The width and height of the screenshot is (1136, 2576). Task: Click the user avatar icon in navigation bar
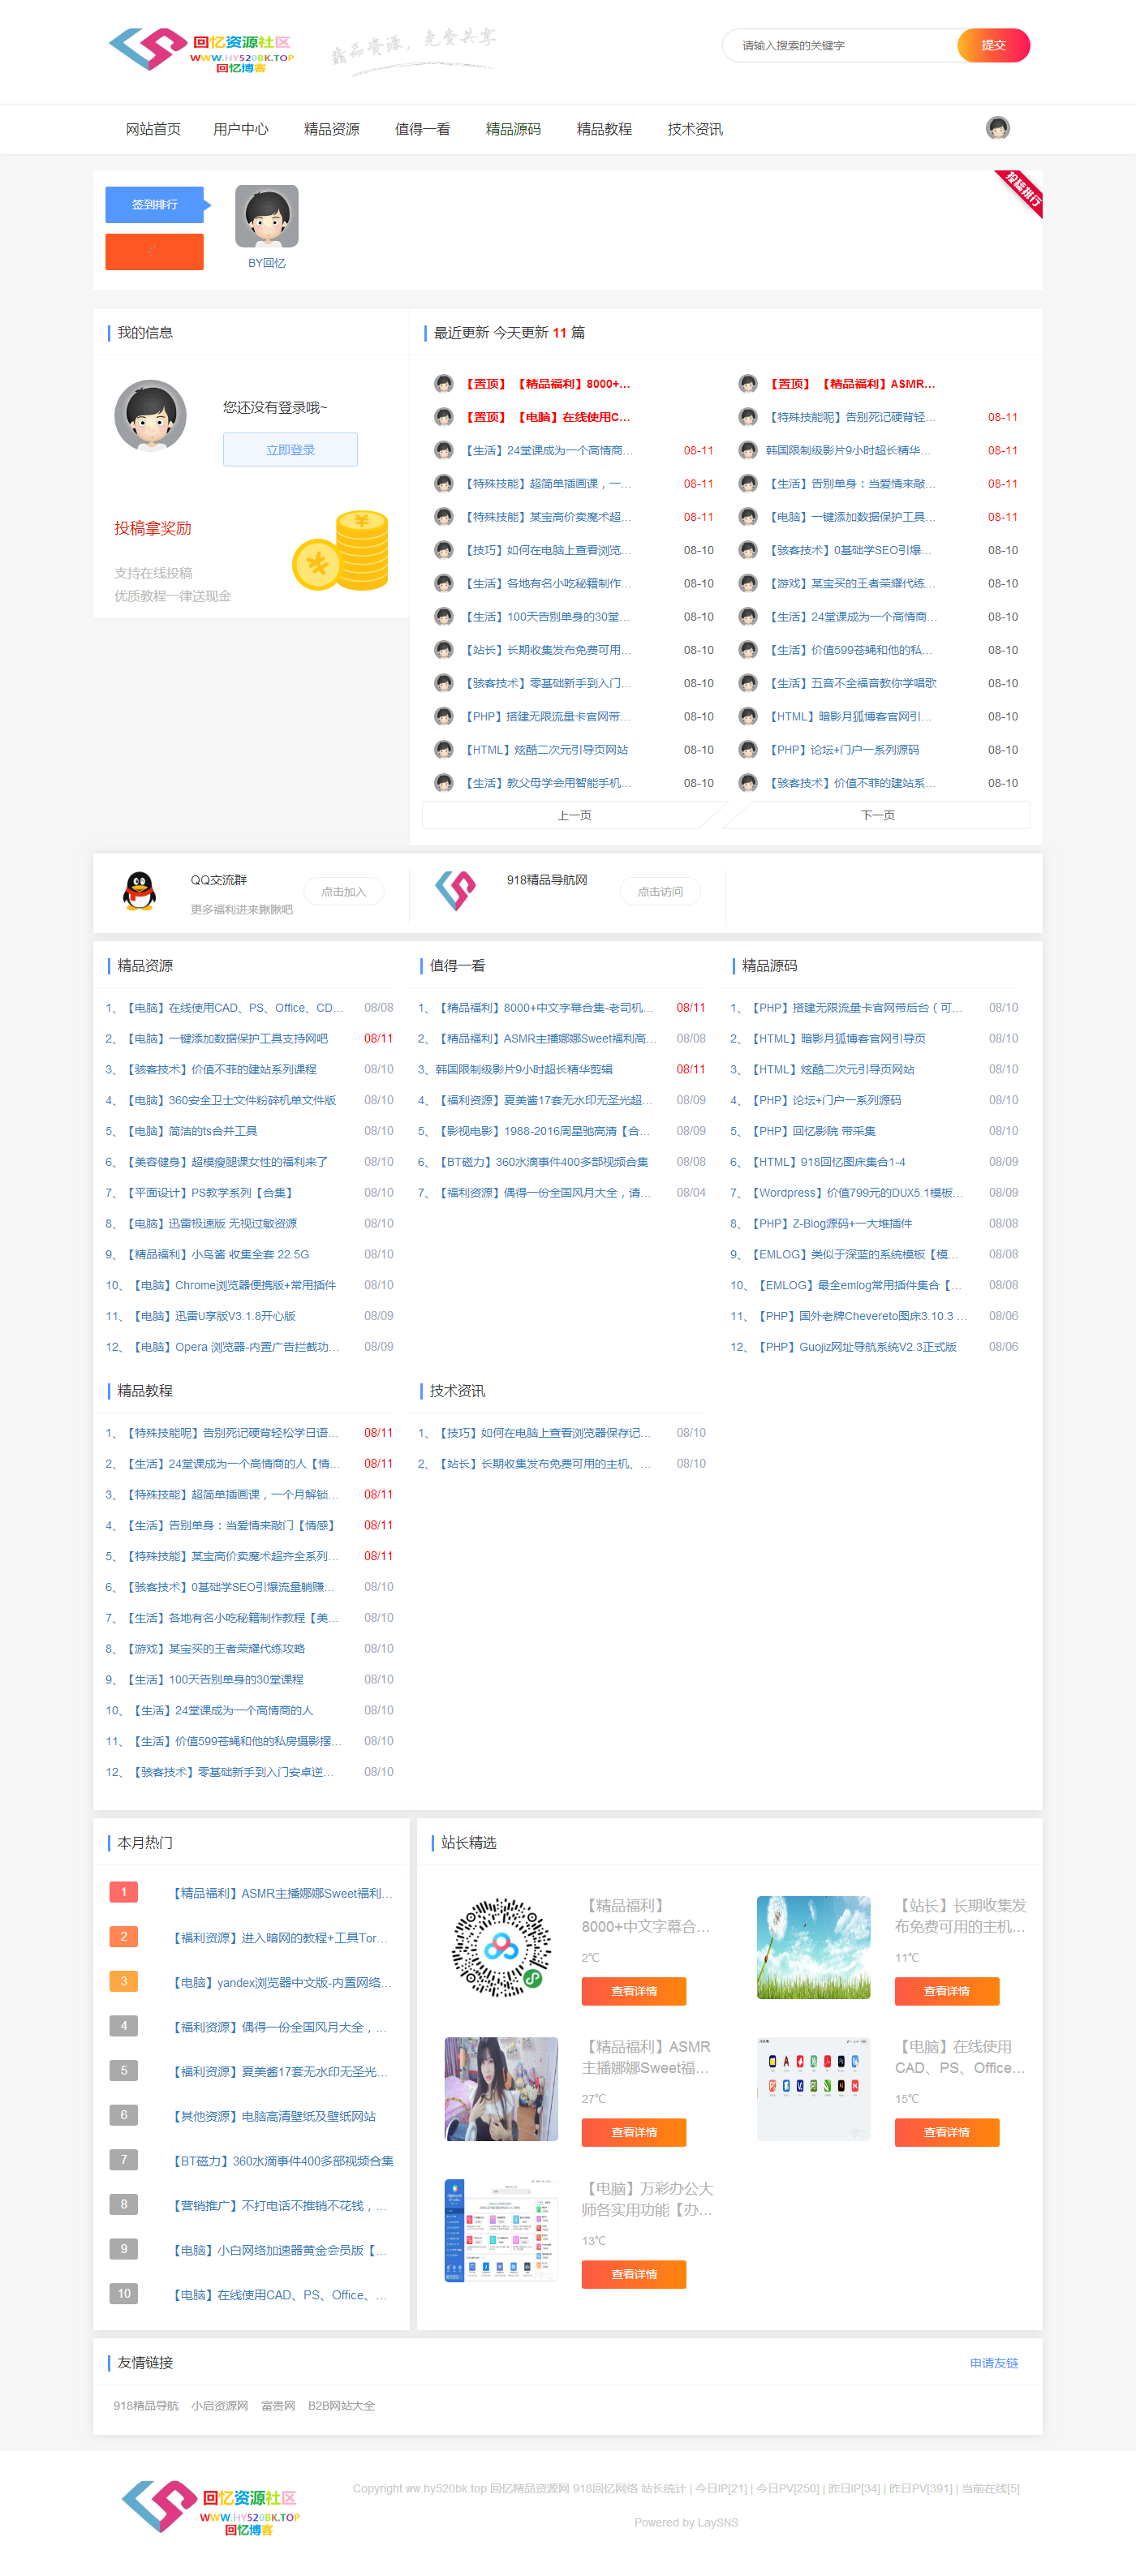pyautogui.click(x=997, y=128)
